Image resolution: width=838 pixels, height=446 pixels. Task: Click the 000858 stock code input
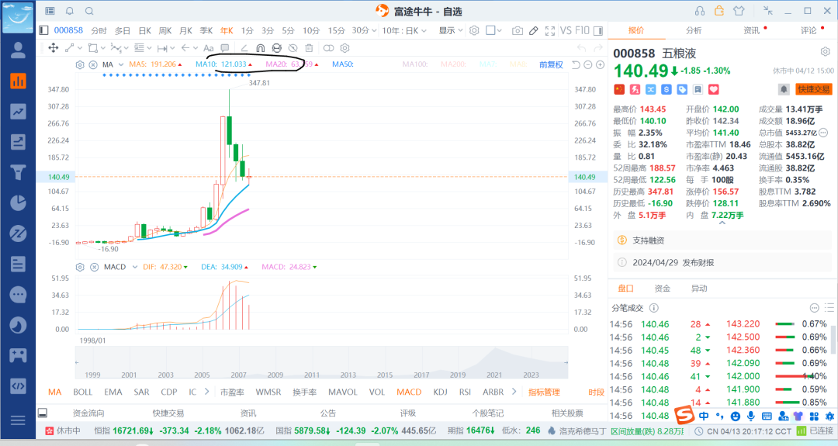[x=68, y=30]
